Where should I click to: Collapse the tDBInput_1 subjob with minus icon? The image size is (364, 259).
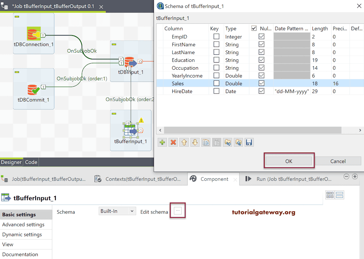[114, 44]
